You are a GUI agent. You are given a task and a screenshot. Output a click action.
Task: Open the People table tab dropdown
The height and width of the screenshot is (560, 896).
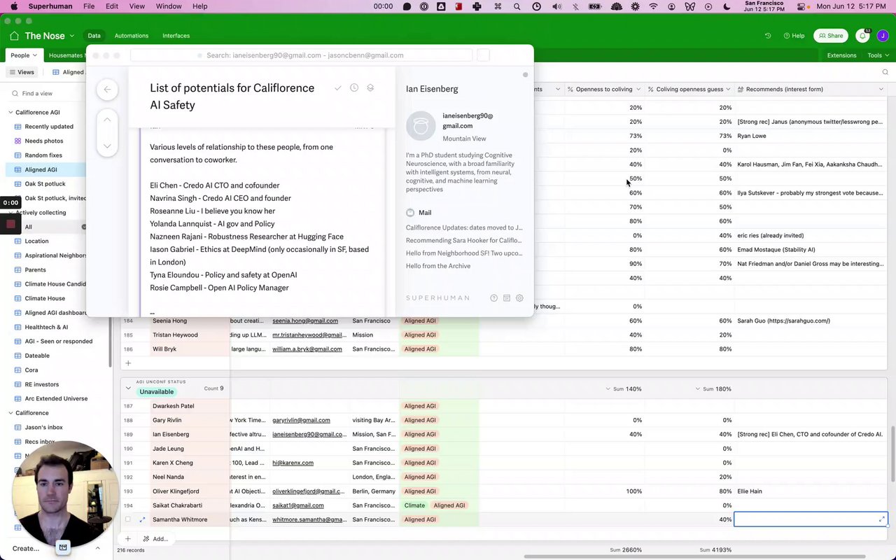pos(24,55)
